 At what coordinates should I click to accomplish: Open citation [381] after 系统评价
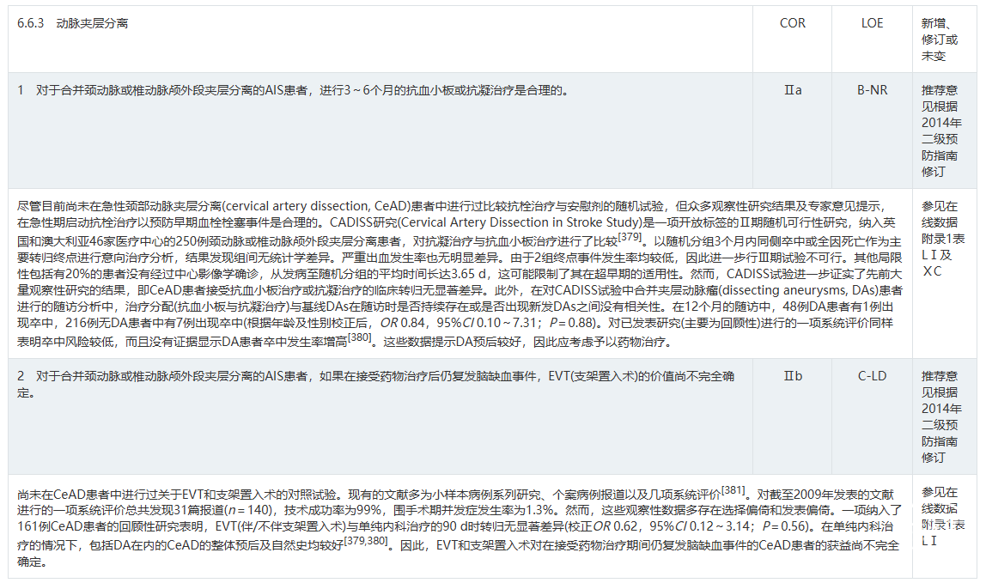point(733,490)
